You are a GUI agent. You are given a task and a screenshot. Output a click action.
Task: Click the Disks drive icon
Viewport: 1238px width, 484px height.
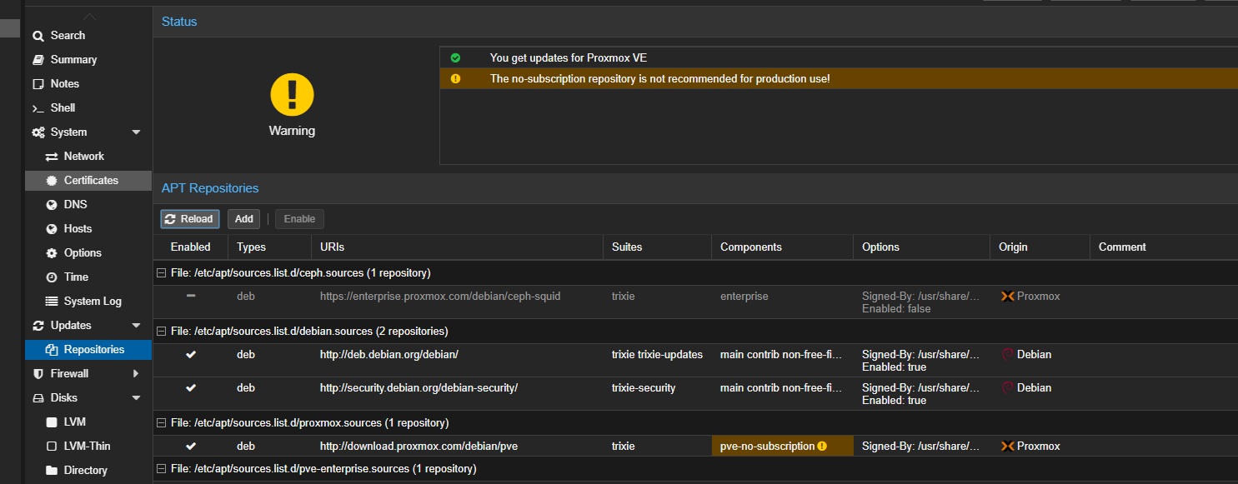click(x=38, y=398)
